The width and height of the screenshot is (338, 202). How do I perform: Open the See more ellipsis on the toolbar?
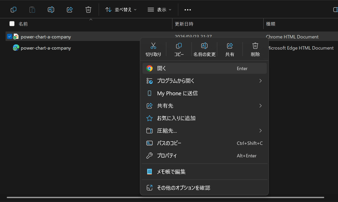187,10
